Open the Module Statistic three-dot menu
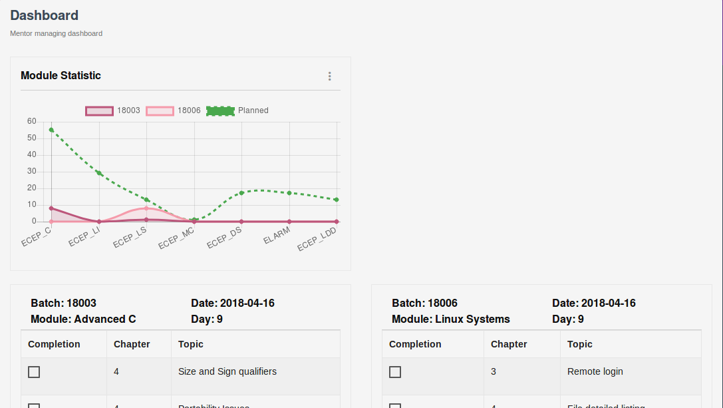This screenshot has width=723, height=408. tap(329, 77)
